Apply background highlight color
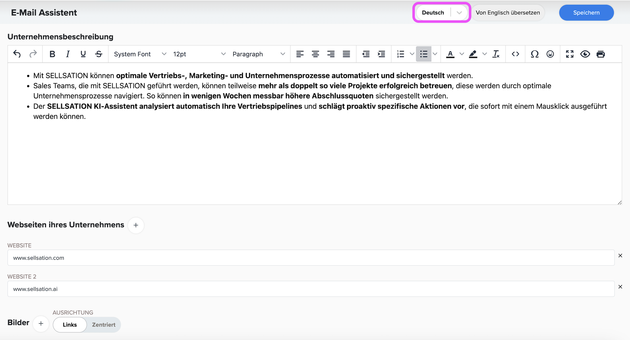The height and width of the screenshot is (340, 630). 473,54
